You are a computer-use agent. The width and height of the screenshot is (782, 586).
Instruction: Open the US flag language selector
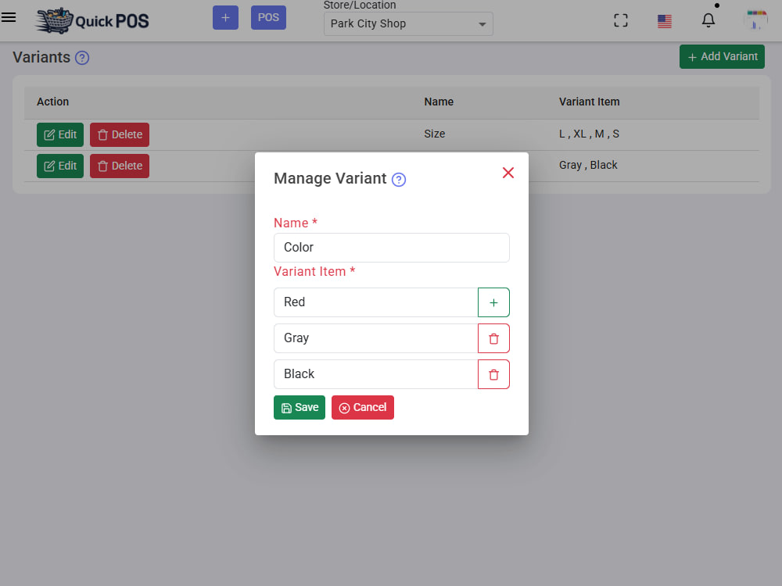click(664, 21)
